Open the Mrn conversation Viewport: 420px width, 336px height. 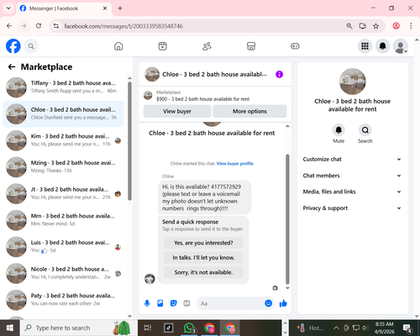coord(63,220)
